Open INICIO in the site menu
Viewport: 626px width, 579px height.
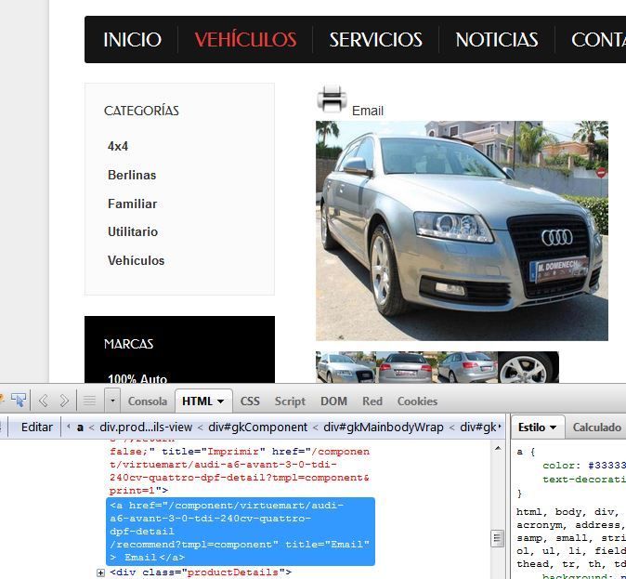(x=132, y=40)
